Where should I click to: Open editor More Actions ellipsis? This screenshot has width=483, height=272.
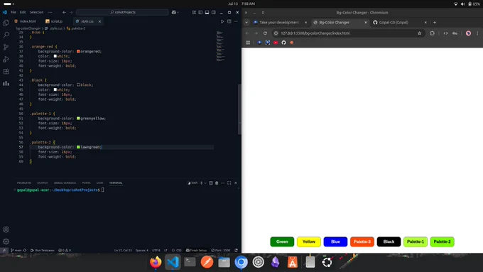pyautogui.click(x=236, y=21)
